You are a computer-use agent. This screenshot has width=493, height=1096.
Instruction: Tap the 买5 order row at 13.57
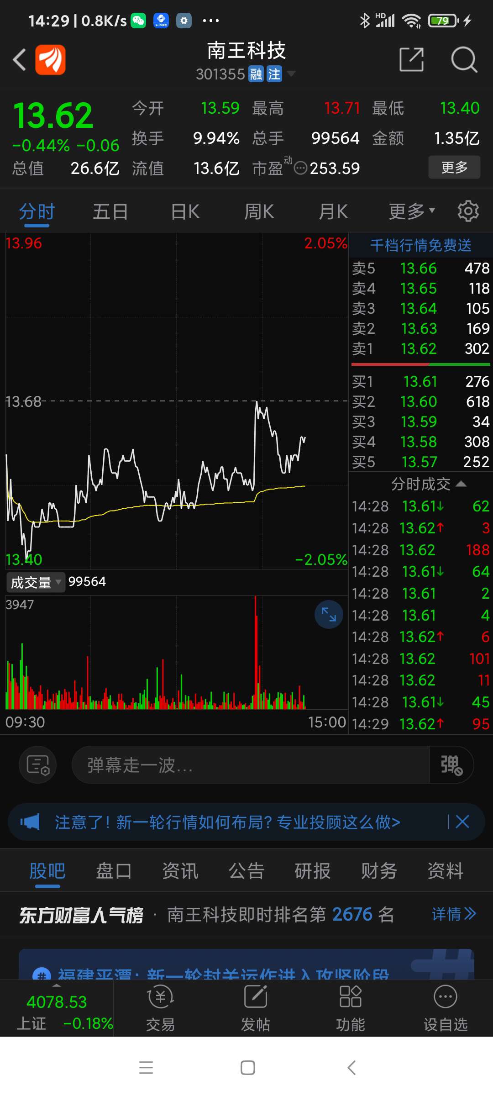click(421, 462)
